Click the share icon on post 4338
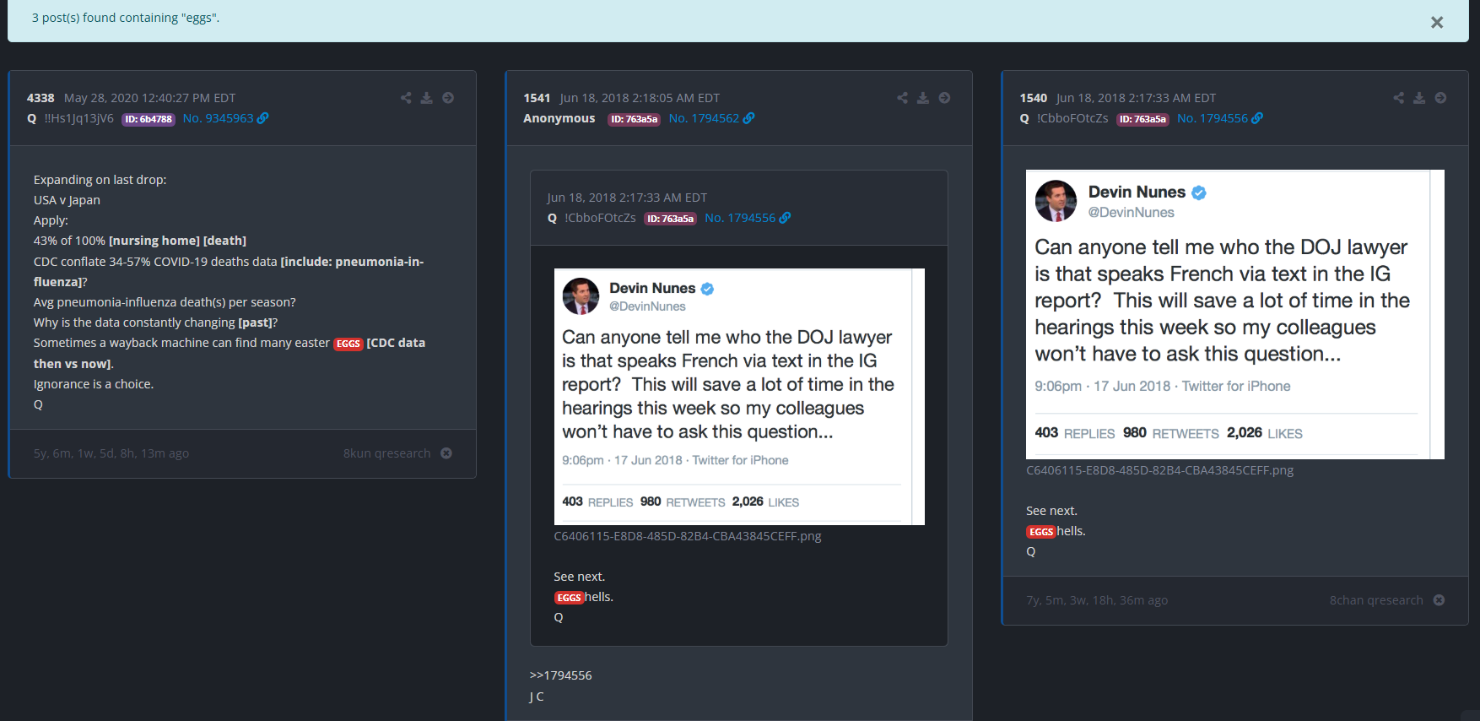This screenshot has width=1480, height=721. point(406,98)
